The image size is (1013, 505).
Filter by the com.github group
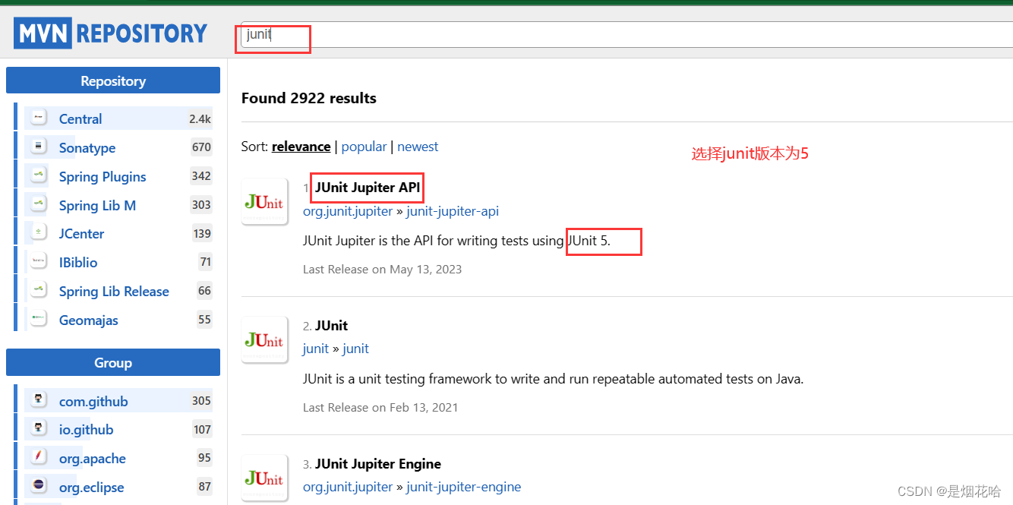(93, 401)
